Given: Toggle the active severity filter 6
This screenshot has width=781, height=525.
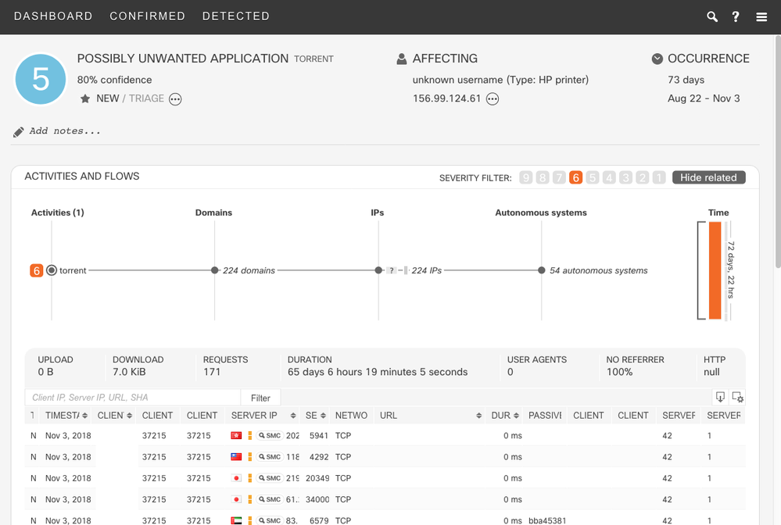Looking at the screenshot, I should (x=576, y=177).
